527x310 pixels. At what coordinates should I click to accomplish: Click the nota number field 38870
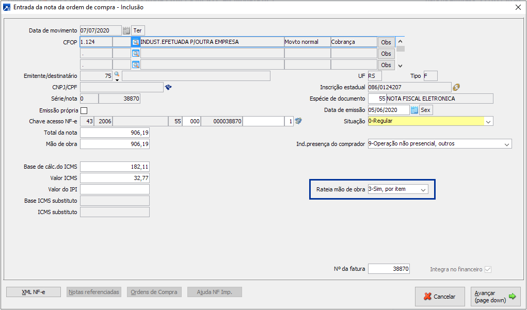pyautogui.click(x=119, y=99)
